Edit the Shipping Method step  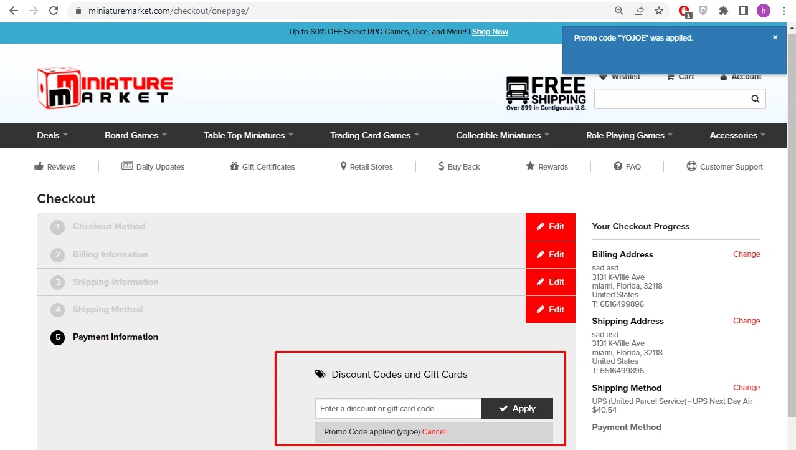point(551,309)
